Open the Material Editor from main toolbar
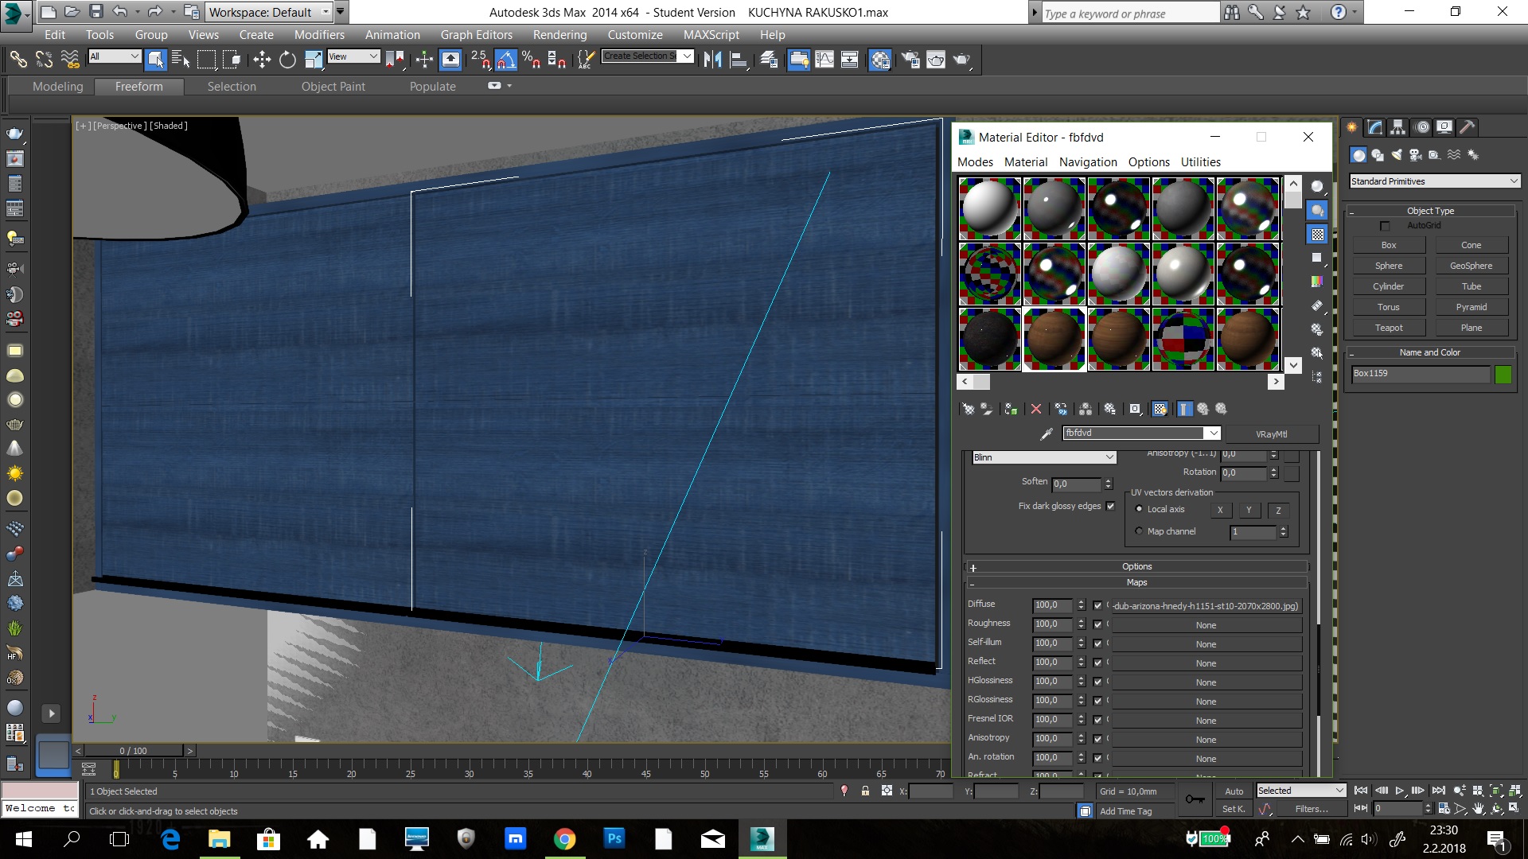The width and height of the screenshot is (1528, 859). tap(879, 60)
